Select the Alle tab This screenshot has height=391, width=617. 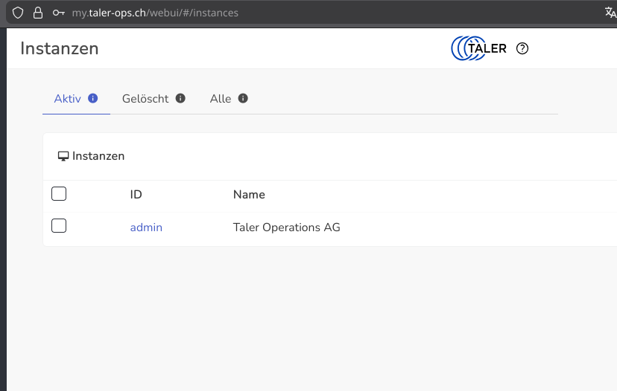pos(221,98)
